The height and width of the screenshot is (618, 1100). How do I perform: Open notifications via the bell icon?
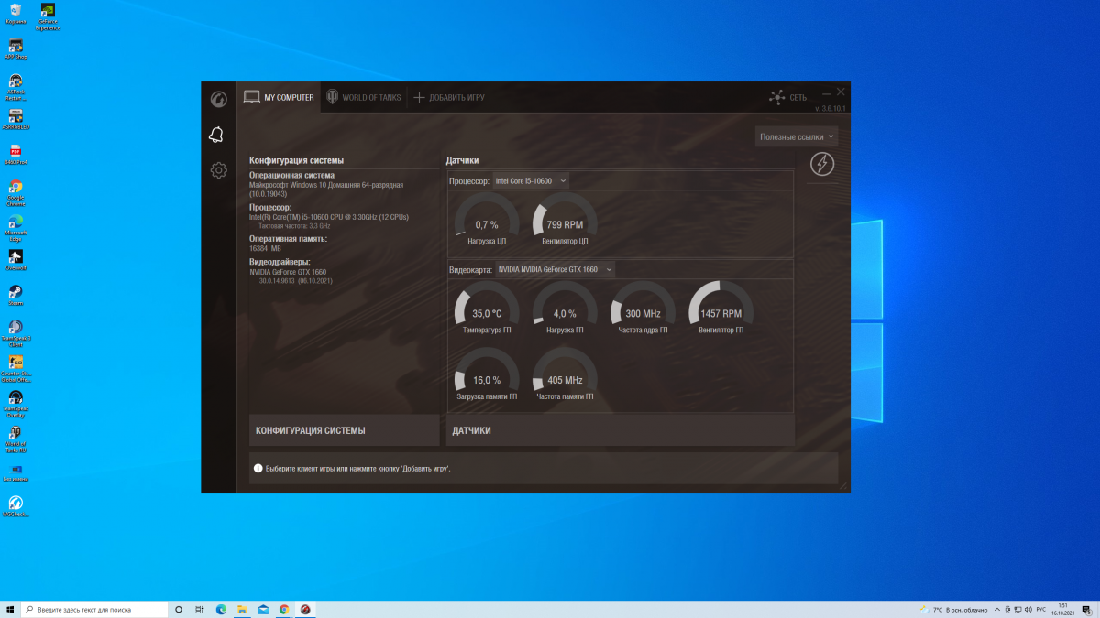pyautogui.click(x=216, y=136)
